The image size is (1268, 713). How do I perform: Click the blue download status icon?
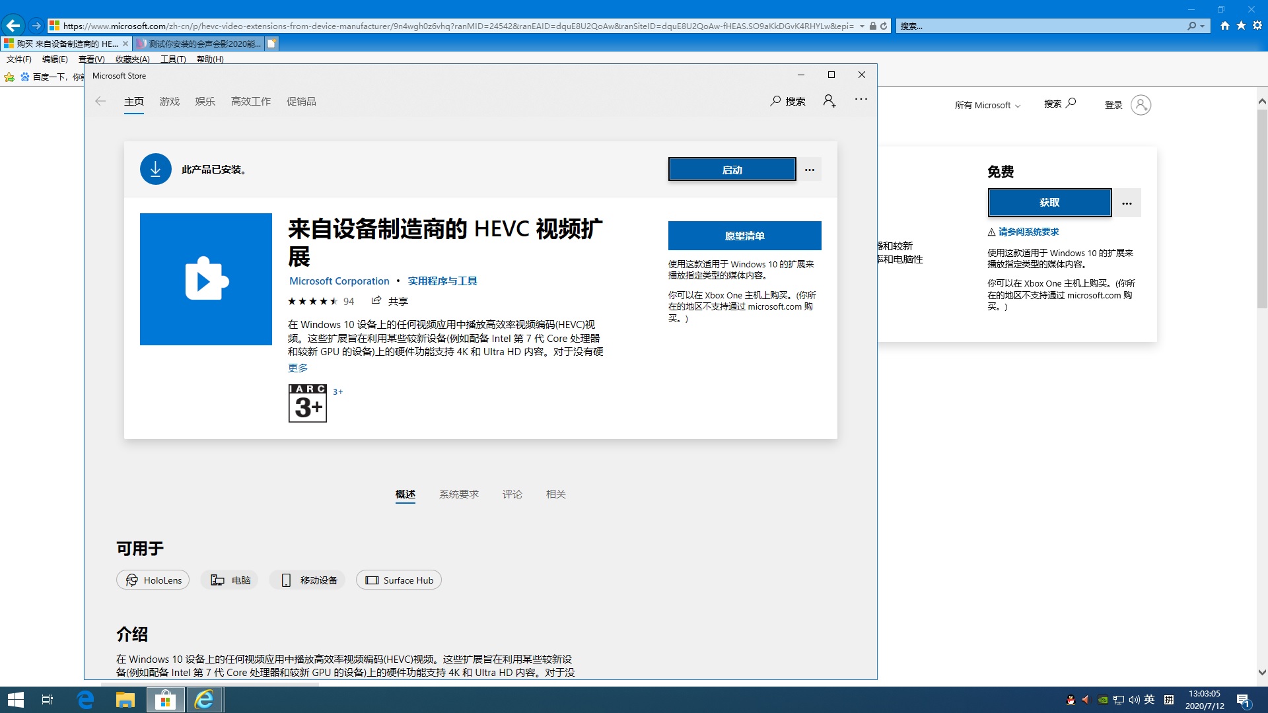click(156, 169)
